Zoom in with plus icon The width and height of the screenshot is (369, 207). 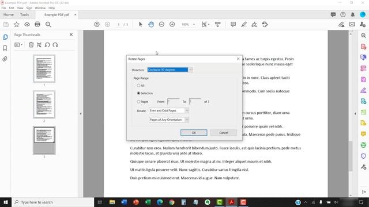click(172, 24)
